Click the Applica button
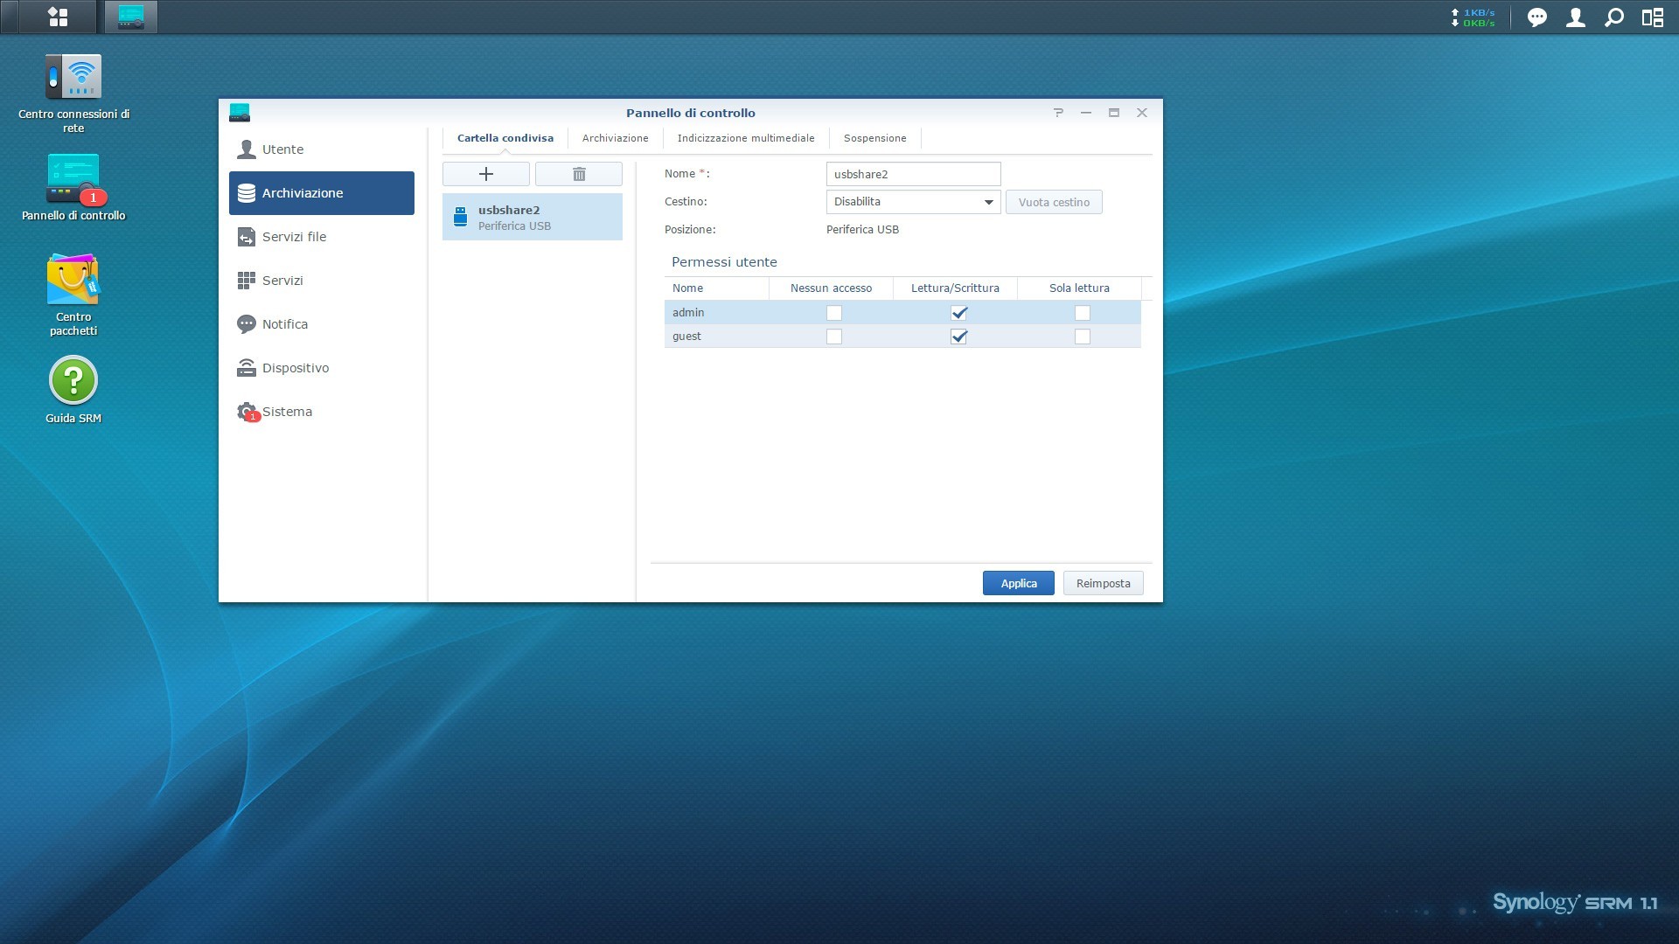Viewport: 1679px width, 944px height. [1019, 583]
